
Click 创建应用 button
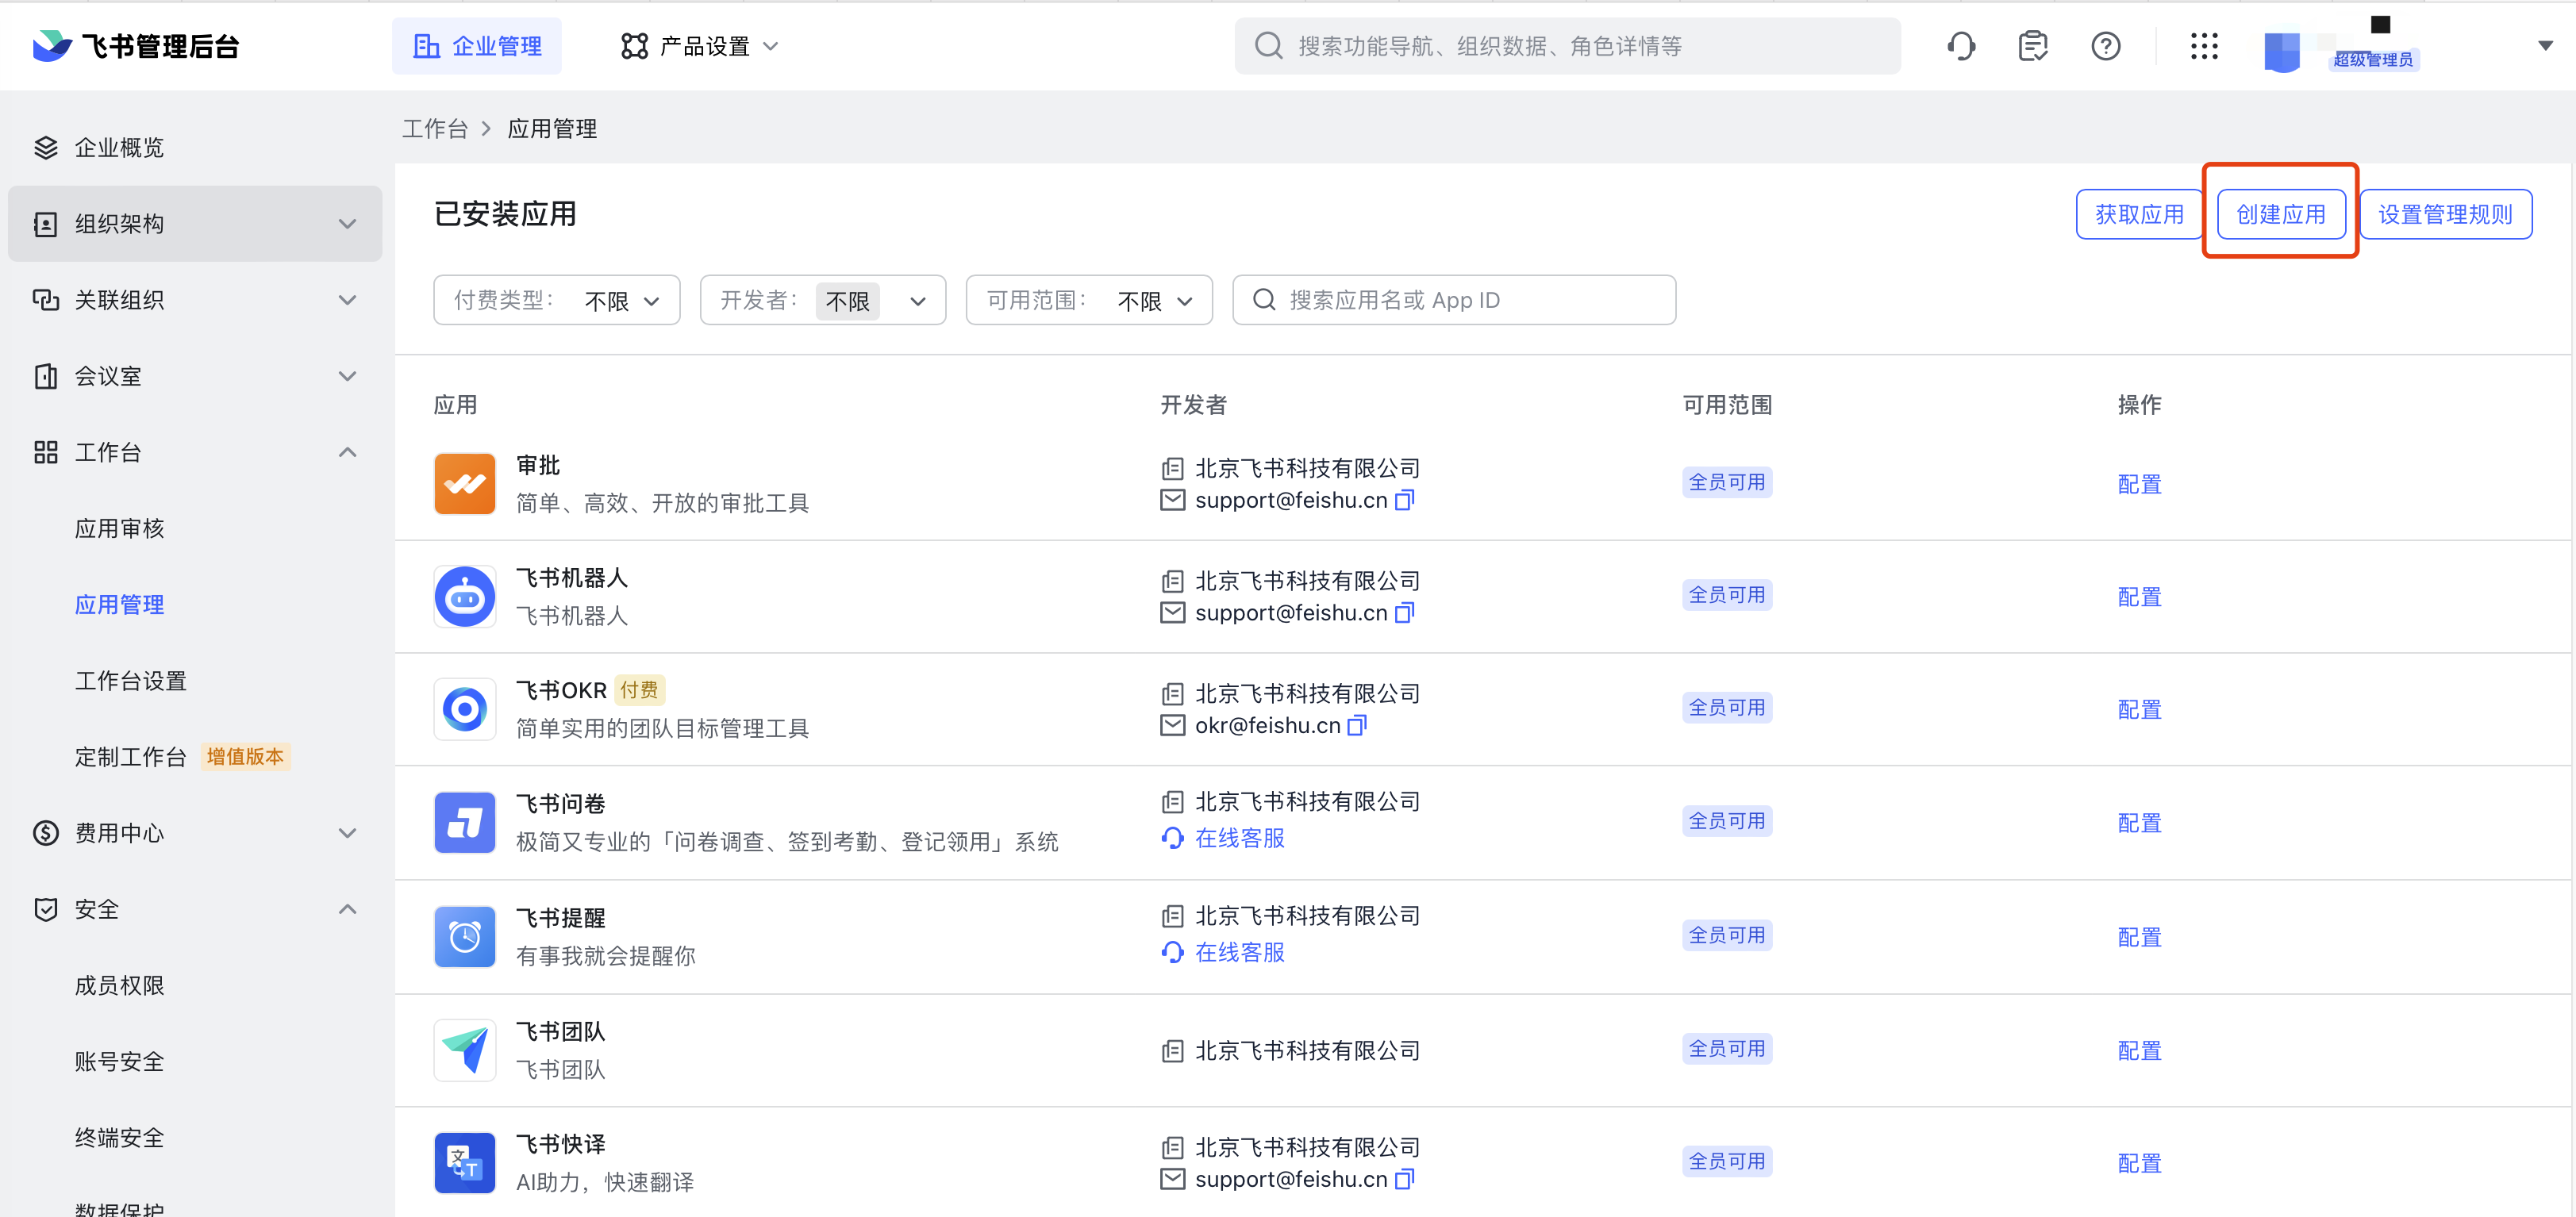pyautogui.click(x=2281, y=214)
